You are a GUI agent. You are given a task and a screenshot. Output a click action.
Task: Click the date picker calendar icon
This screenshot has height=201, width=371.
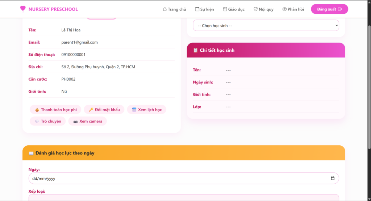(333, 178)
